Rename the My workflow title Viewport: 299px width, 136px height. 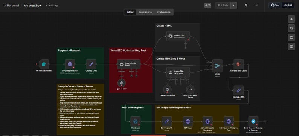point(33,6)
